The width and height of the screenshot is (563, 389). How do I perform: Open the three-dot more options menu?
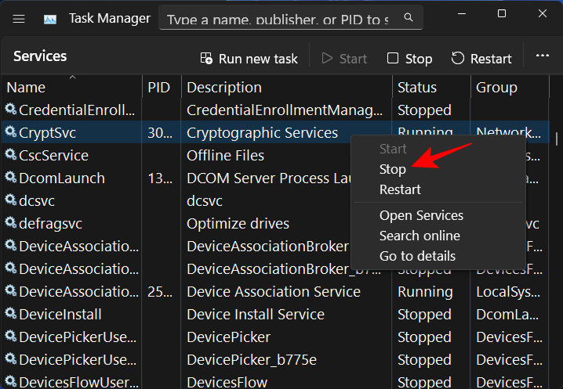542,57
